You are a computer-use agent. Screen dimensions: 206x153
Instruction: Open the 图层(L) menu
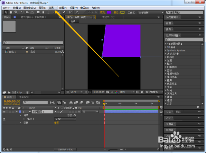coord(42,8)
